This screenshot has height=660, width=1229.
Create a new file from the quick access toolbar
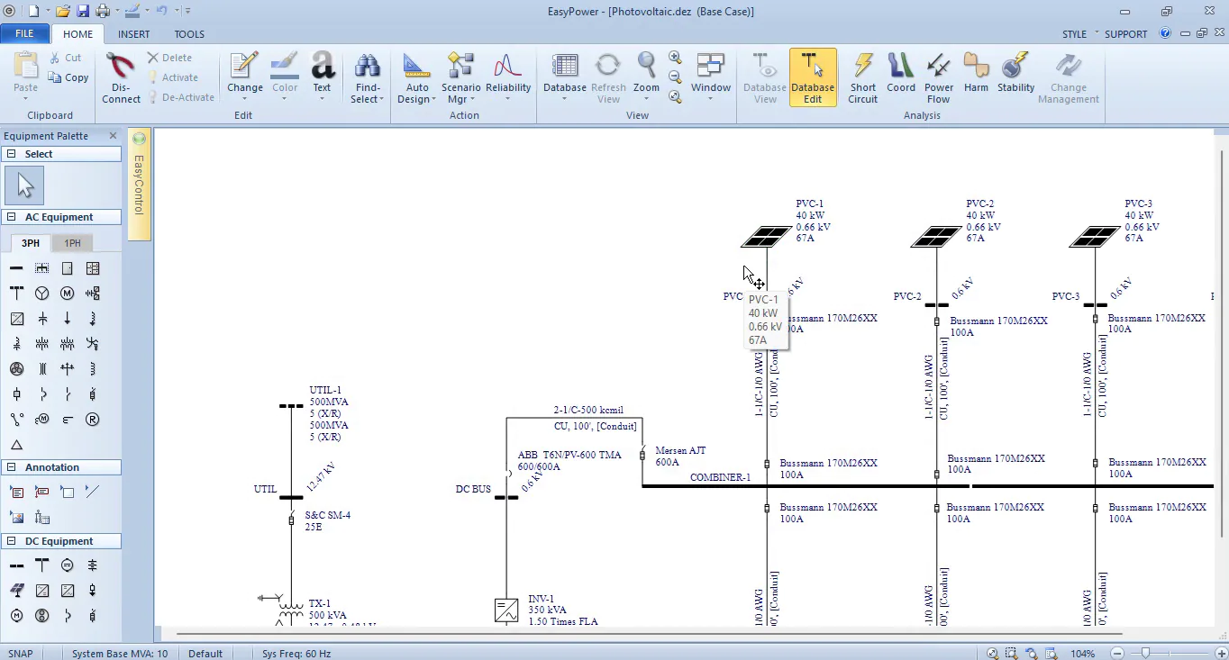33,11
